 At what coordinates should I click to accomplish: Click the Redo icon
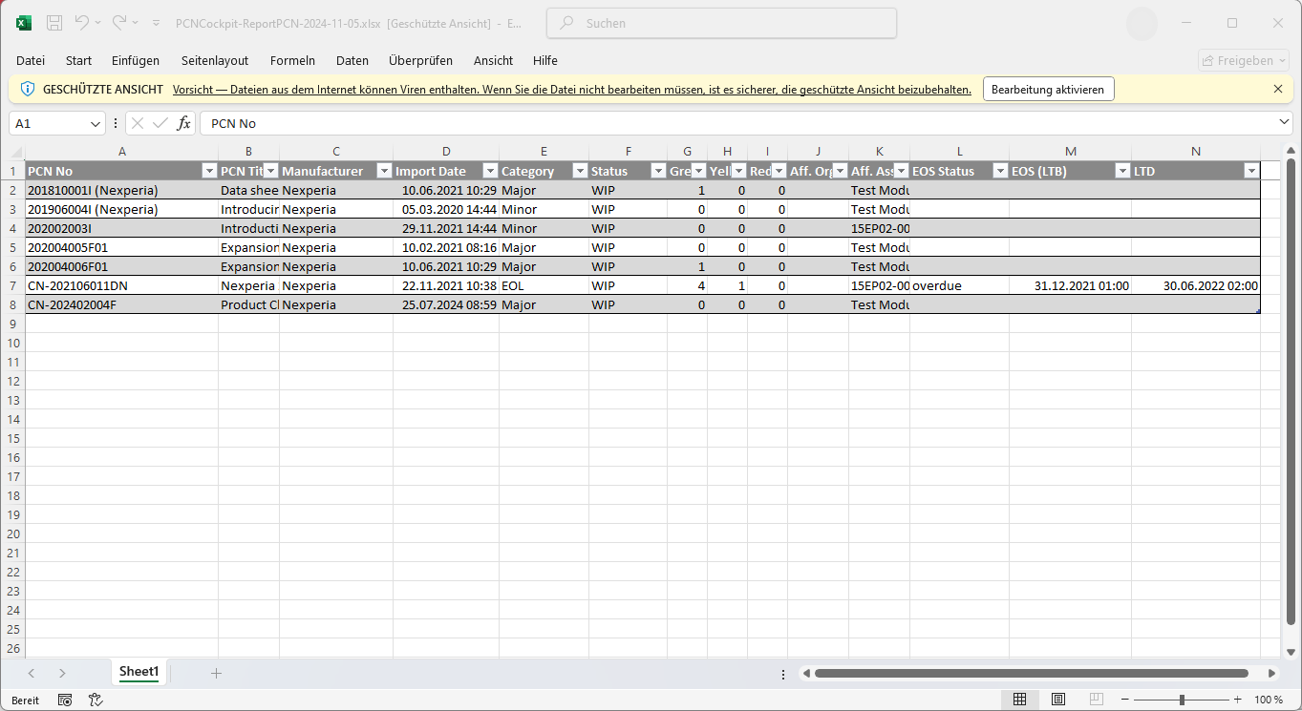click(x=120, y=23)
